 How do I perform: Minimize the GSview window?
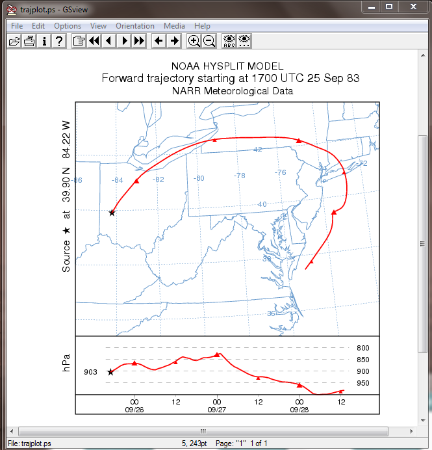coord(372,7)
